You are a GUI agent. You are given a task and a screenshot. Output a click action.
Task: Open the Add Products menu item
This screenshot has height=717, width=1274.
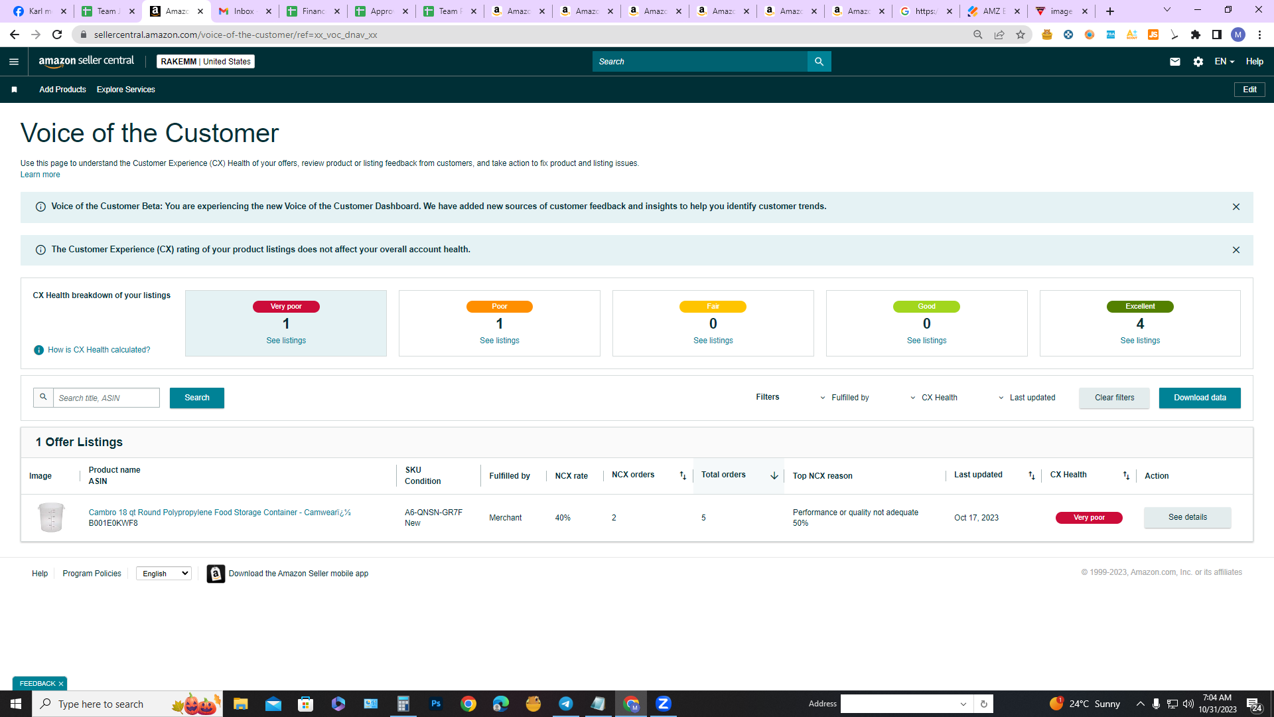click(62, 90)
